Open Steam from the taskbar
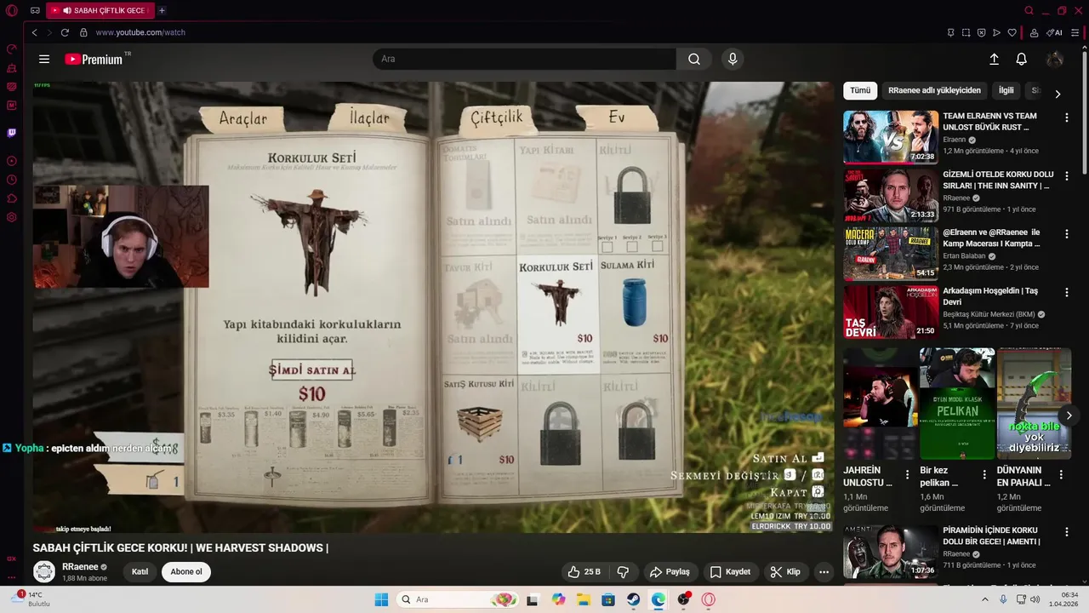Image resolution: width=1089 pixels, height=613 pixels. click(x=634, y=599)
